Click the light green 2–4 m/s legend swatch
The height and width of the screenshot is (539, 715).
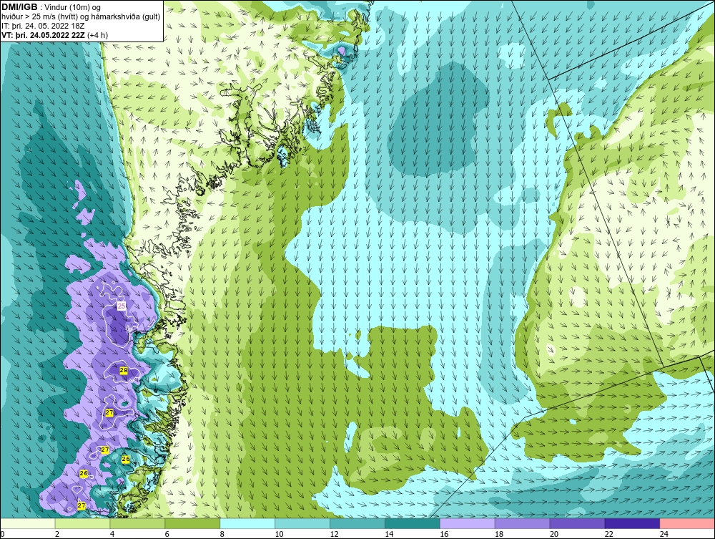coord(82,523)
